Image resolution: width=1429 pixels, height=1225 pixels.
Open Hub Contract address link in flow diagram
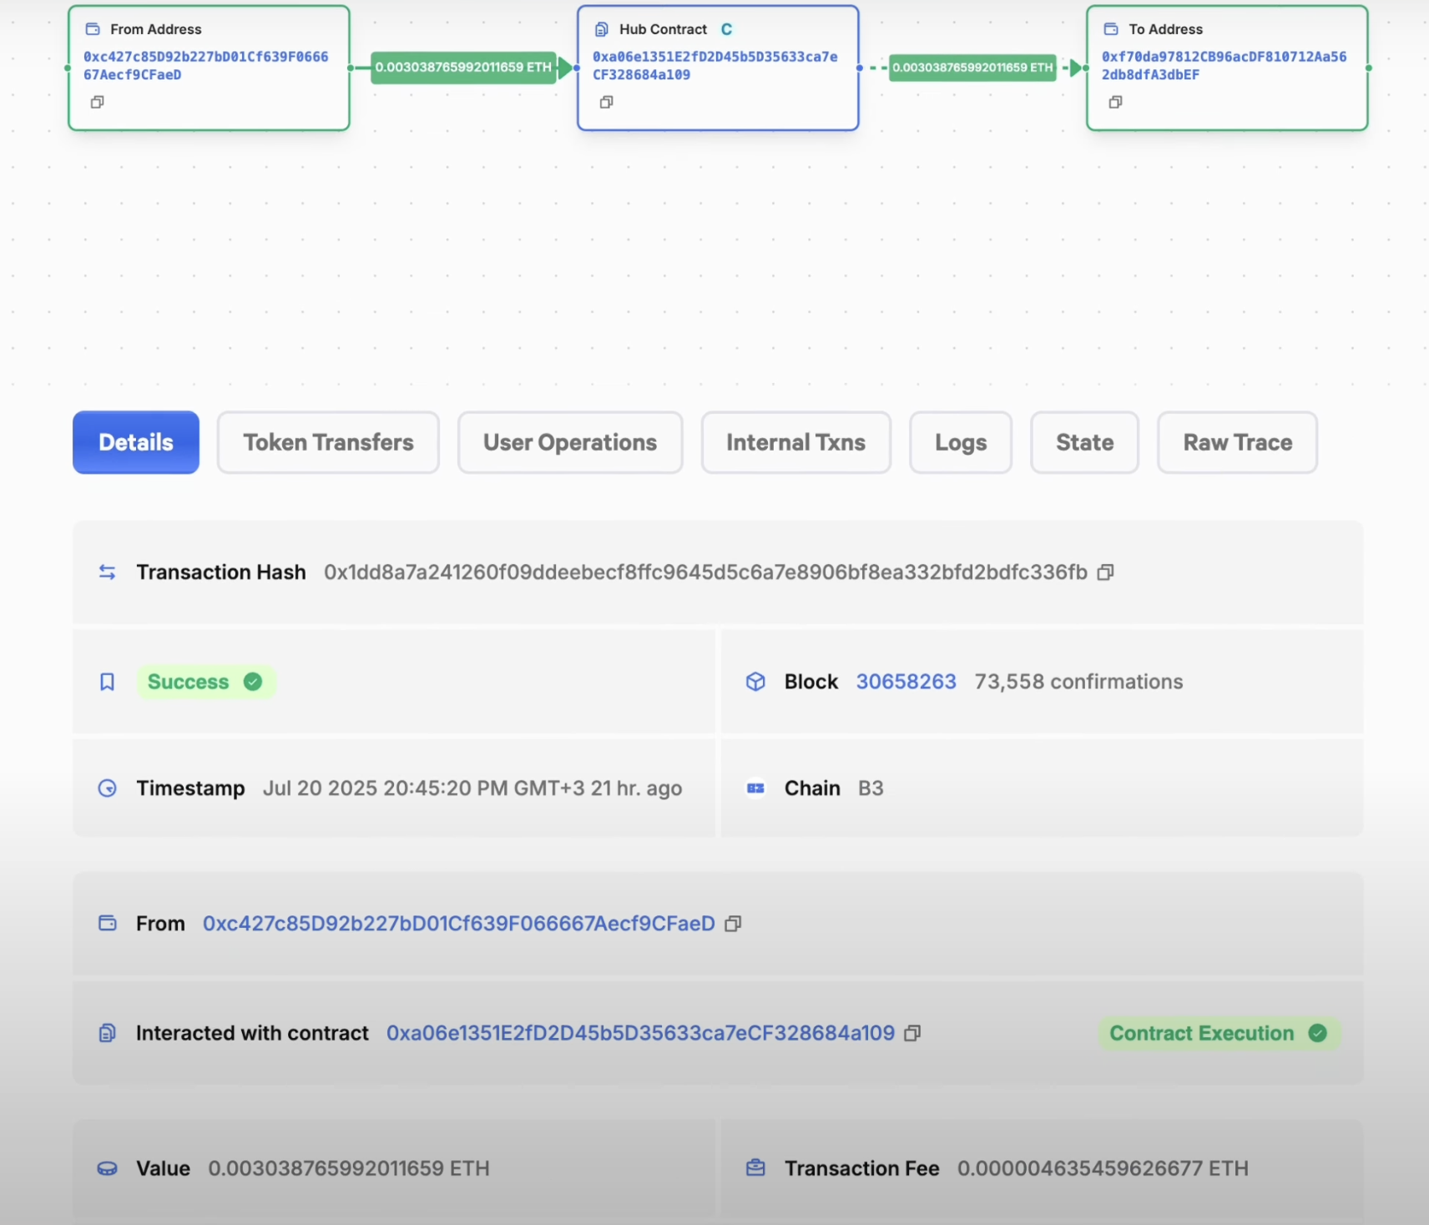point(714,66)
